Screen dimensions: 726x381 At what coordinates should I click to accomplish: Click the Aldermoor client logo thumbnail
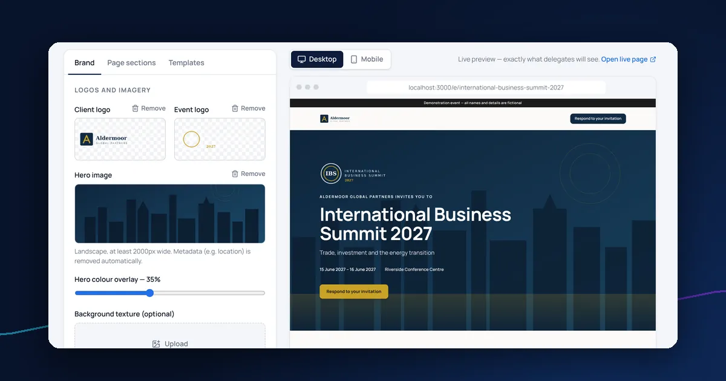120,139
